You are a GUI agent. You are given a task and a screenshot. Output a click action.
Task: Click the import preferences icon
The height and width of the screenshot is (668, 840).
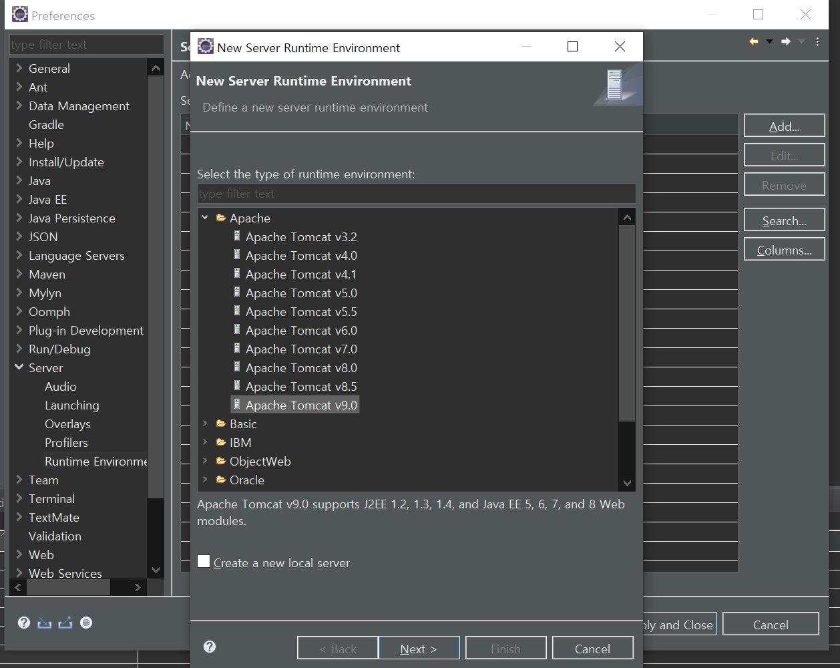45,623
